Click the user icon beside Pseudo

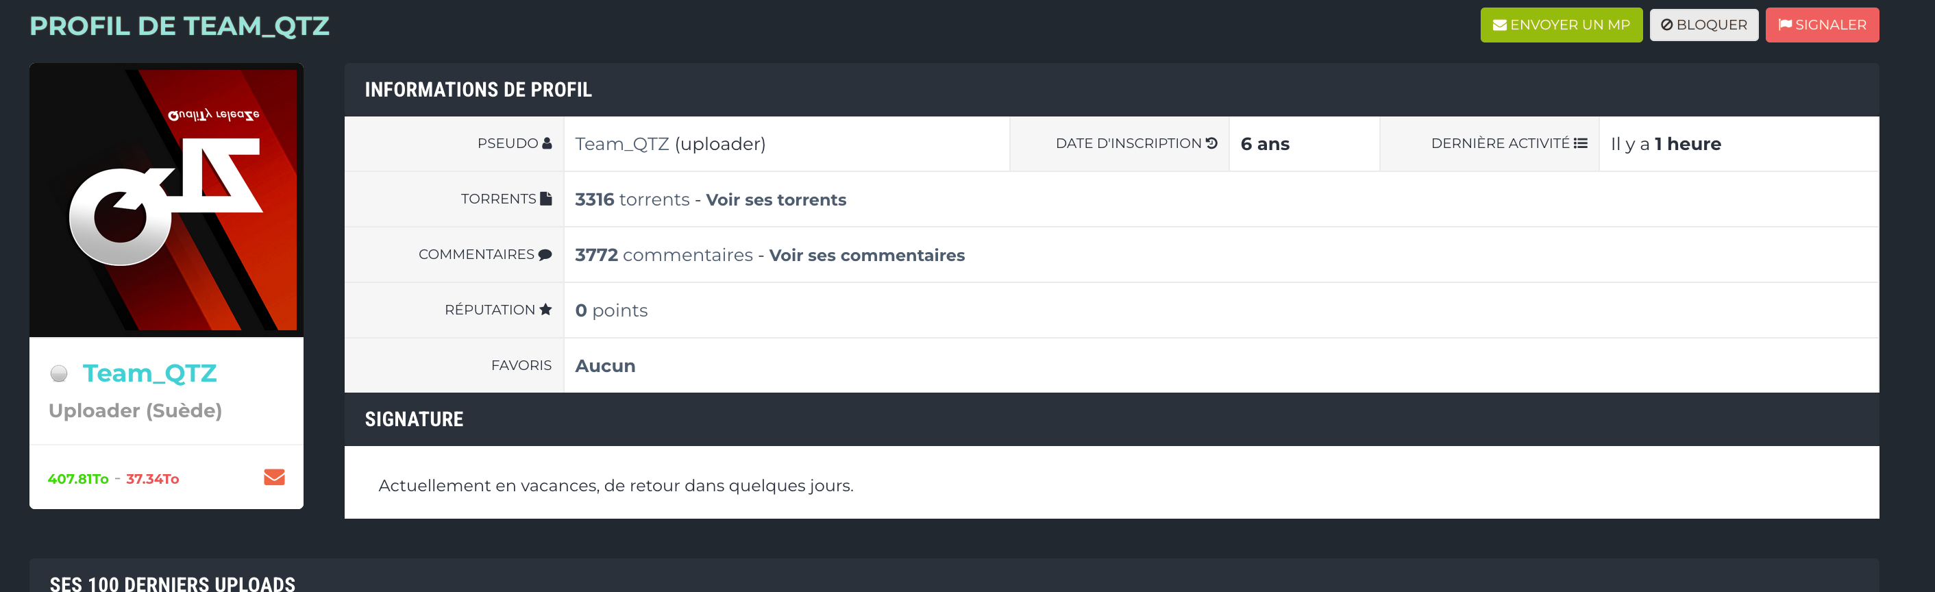click(547, 143)
